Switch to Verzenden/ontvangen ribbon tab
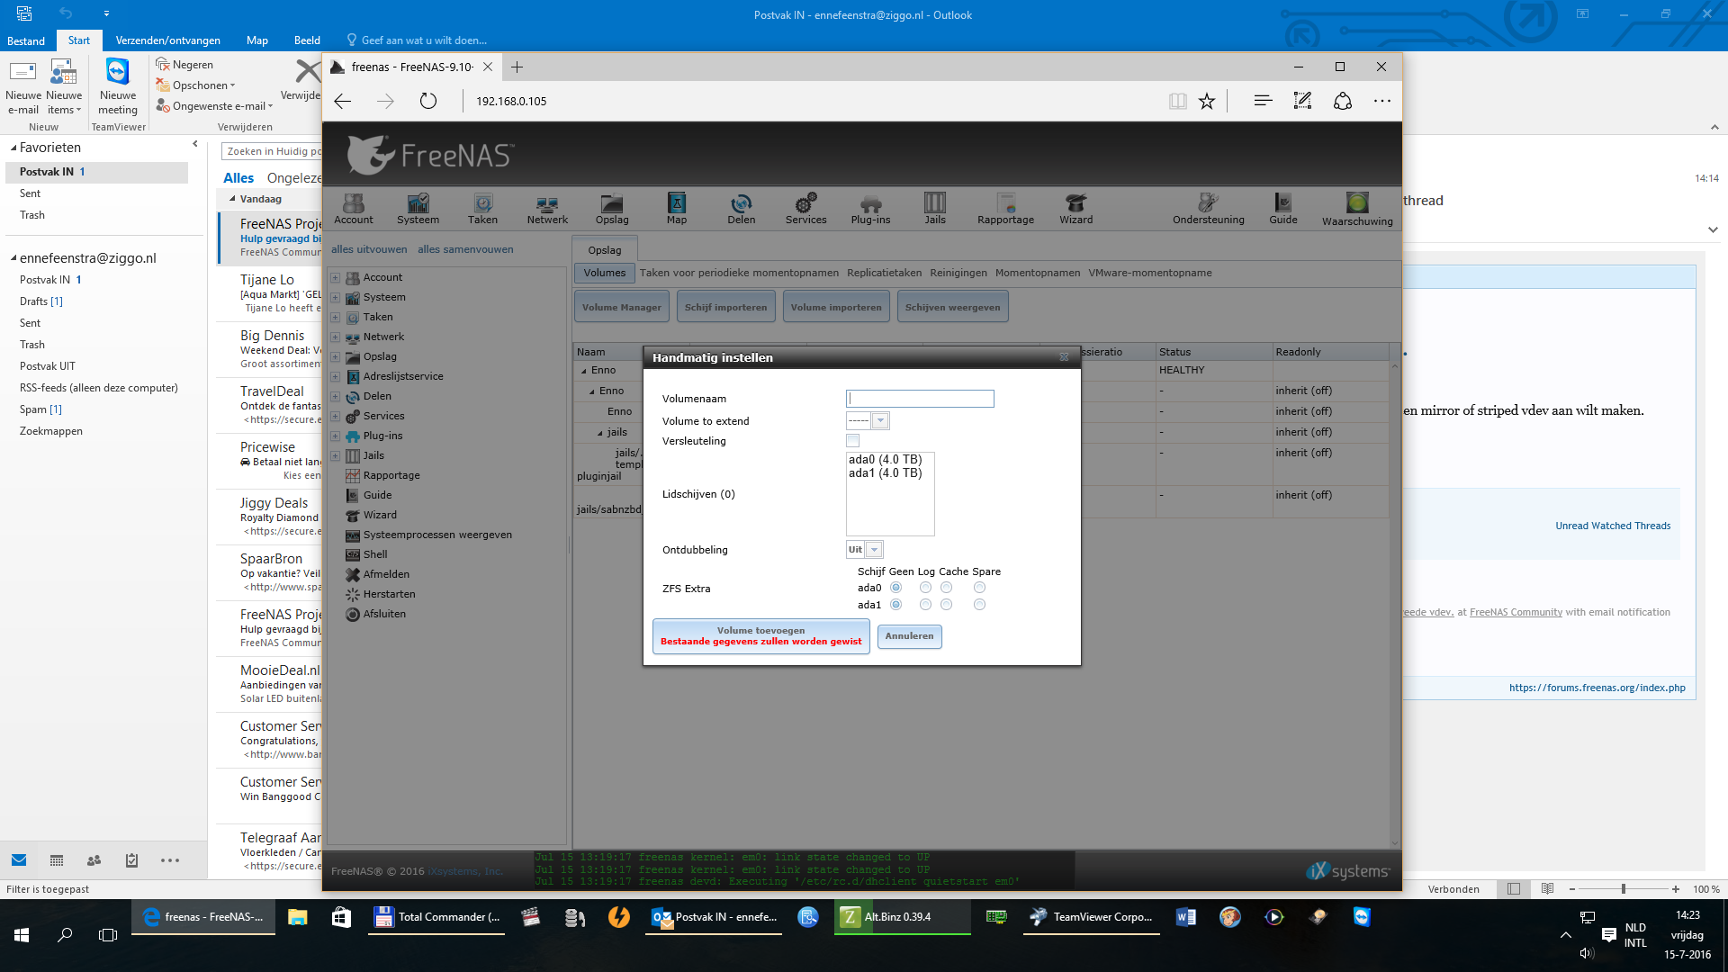1728x972 pixels. pyautogui.click(x=167, y=40)
